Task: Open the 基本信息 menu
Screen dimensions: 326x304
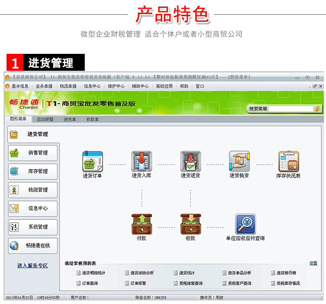Action: 20,86
